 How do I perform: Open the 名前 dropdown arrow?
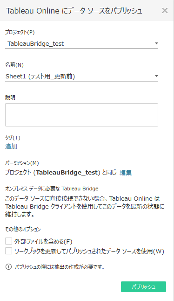[x=156, y=76]
